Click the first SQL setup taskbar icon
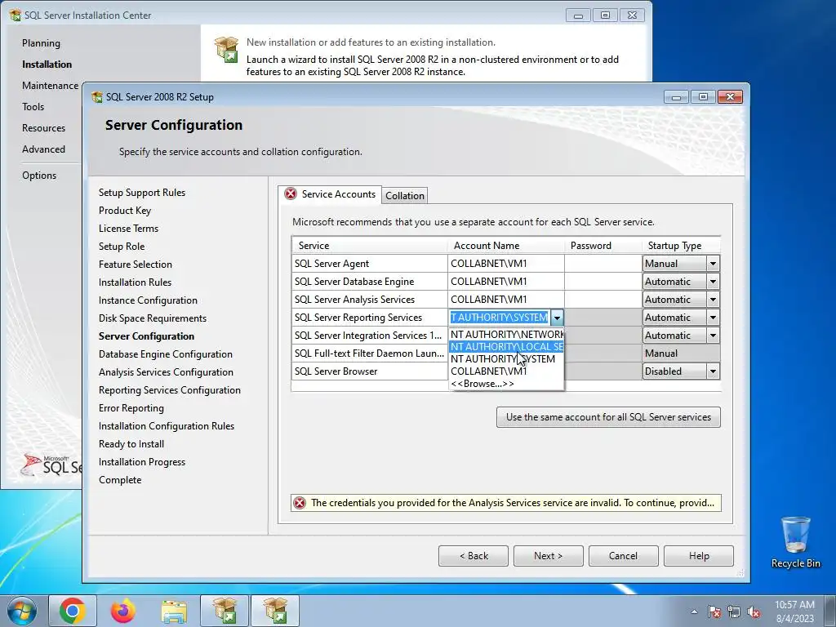Image resolution: width=836 pixels, height=627 pixels. (225, 611)
